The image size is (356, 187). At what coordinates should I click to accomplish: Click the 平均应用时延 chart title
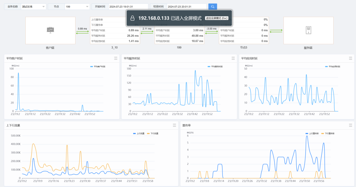click(x=249, y=58)
